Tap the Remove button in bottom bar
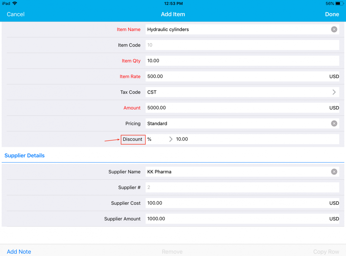Viewport: 346px width, 256px height. coord(172,252)
